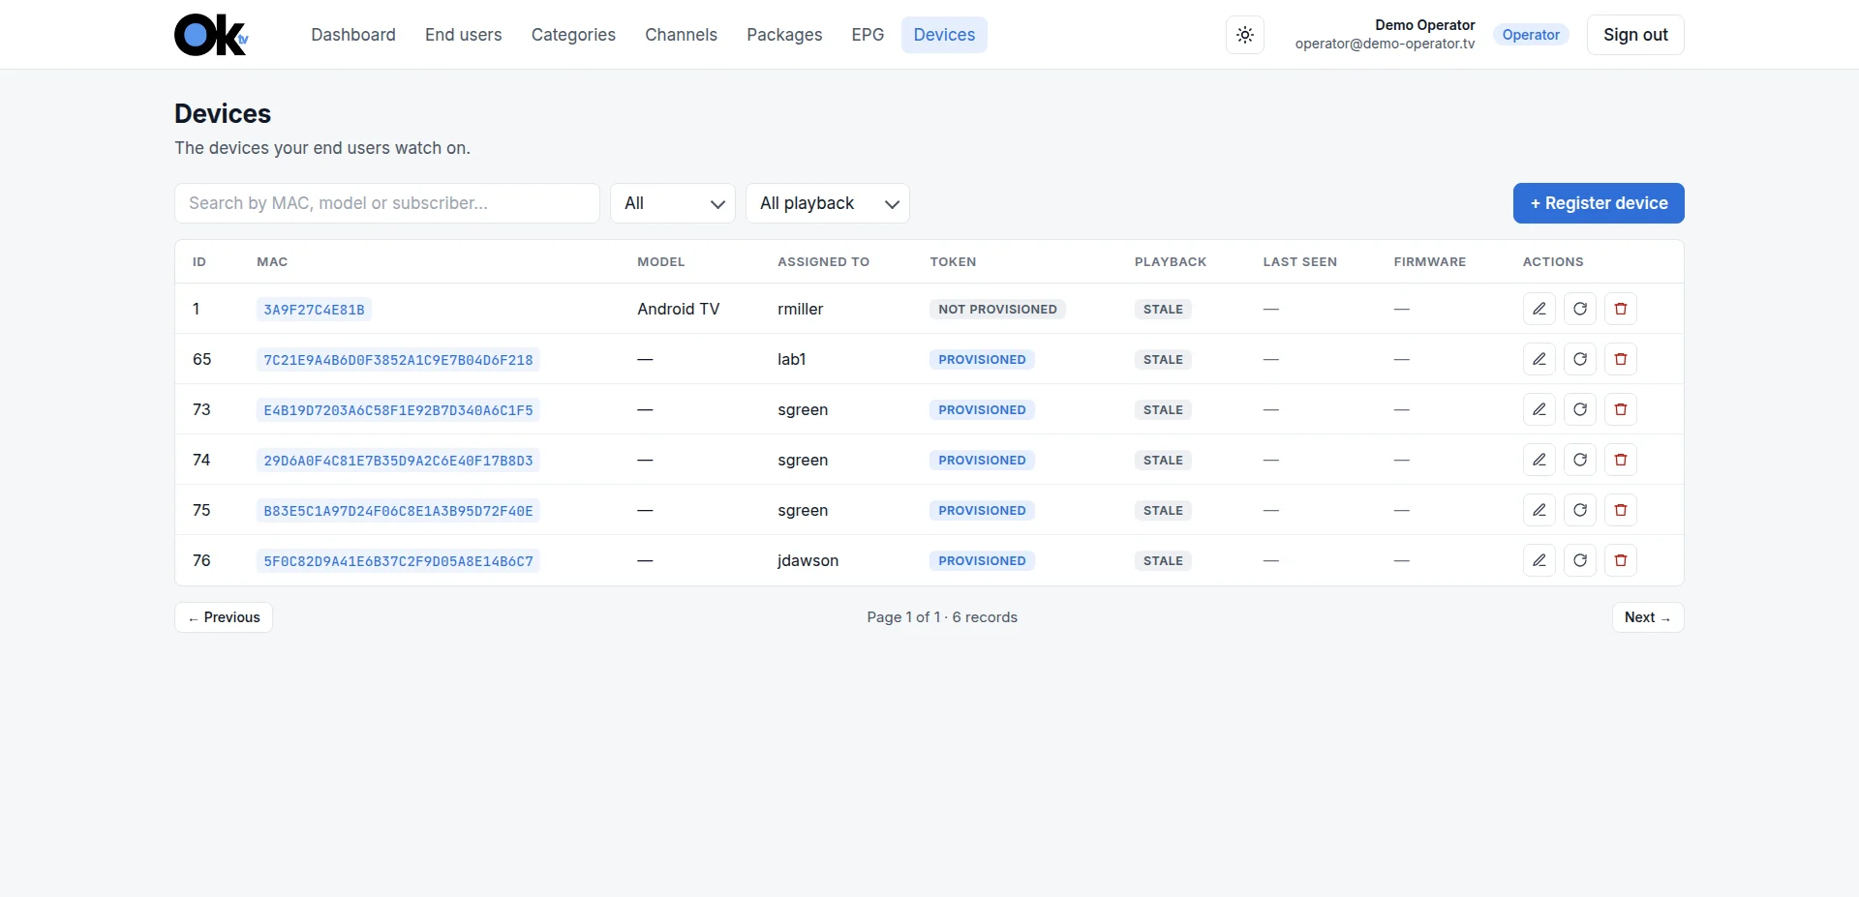The height and width of the screenshot is (897, 1859).
Task: Click the NOT PROVISIONED token badge
Action: (997, 309)
